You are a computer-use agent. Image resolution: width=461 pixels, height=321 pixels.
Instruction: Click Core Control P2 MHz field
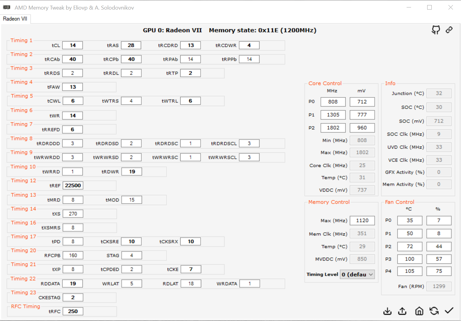(x=333, y=128)
